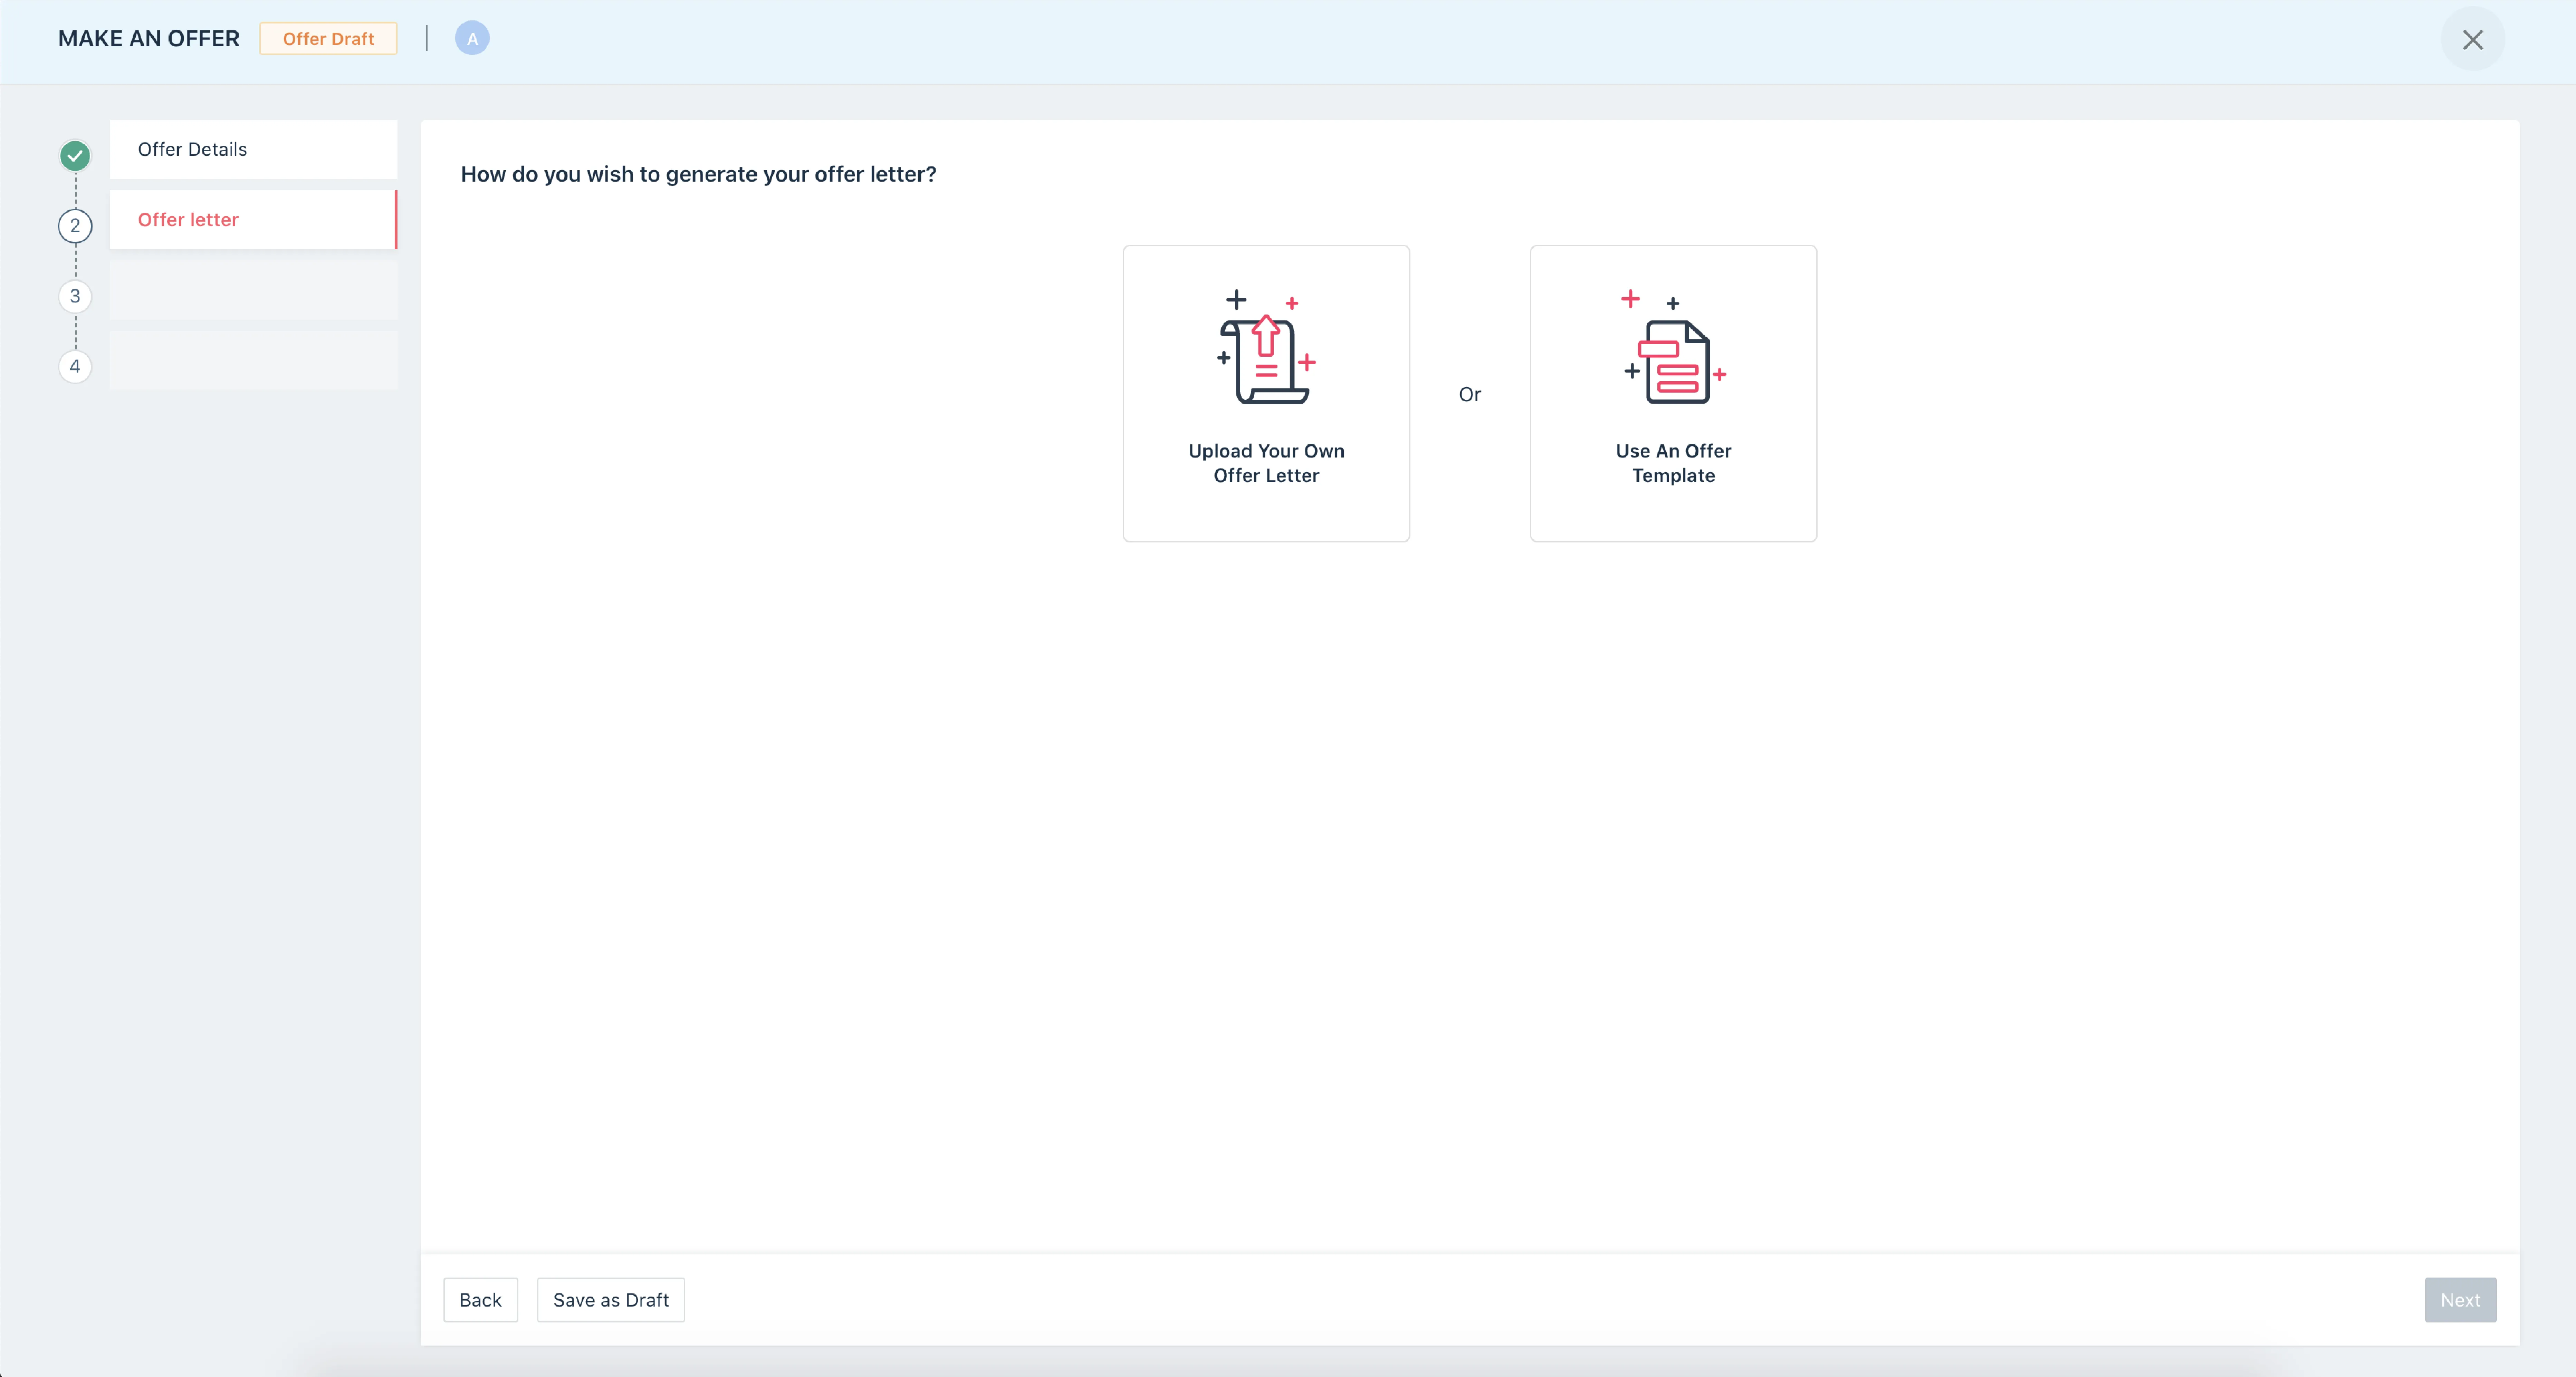Select the blank third step placeholder
The image size is (2576, 1377).
[x=253, y=290]
